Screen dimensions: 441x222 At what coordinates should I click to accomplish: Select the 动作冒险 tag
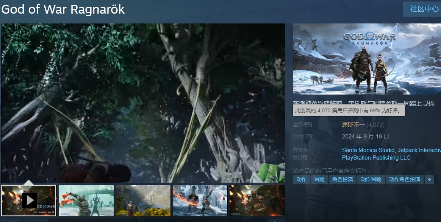coord(371,179)
